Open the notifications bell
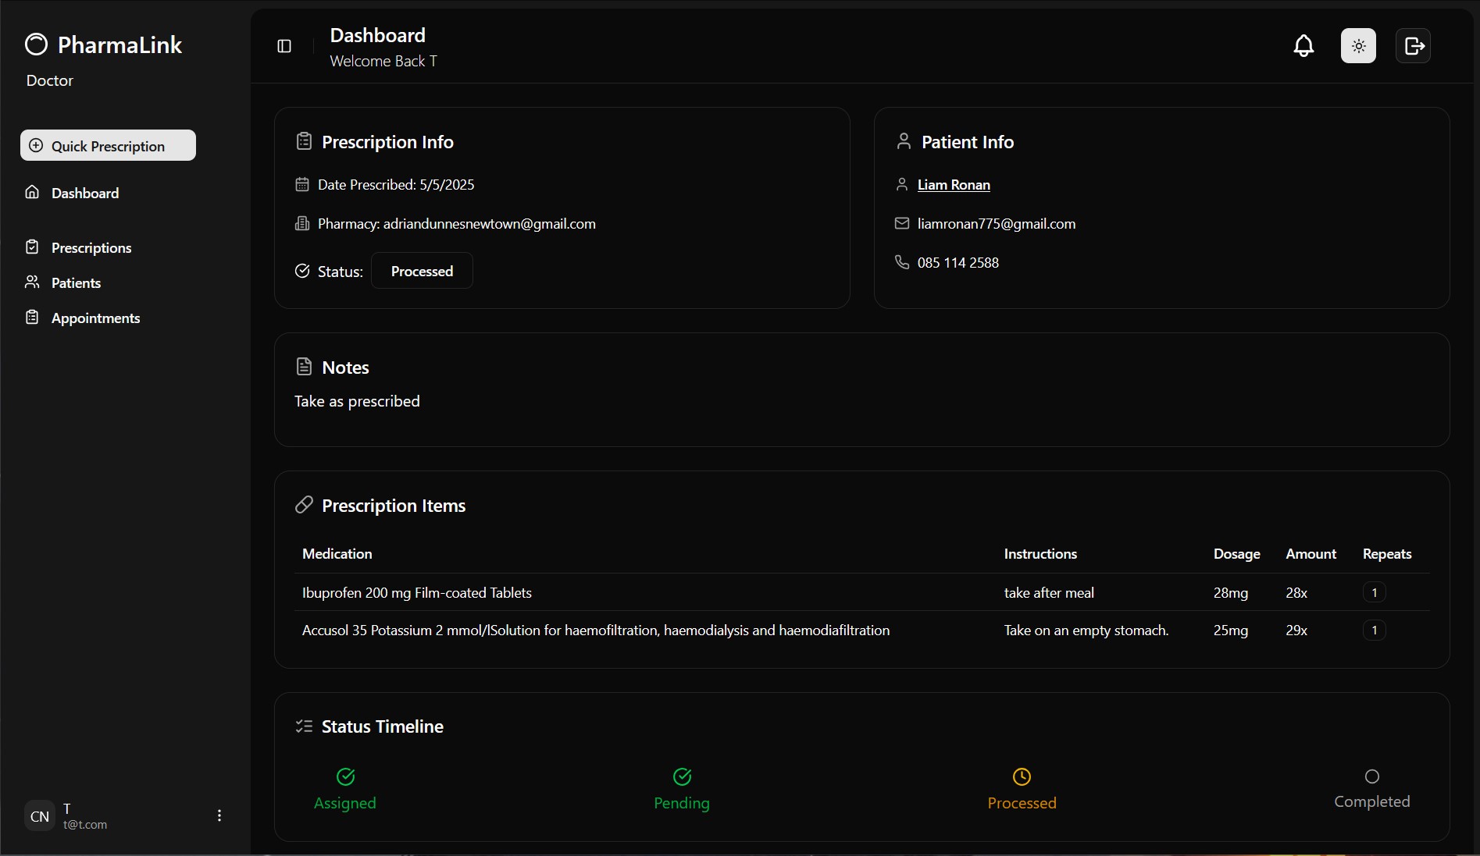 click(x=1303, y=46)
